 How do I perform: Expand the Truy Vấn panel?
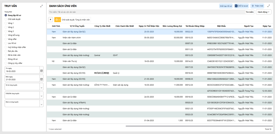pos(41,6)
